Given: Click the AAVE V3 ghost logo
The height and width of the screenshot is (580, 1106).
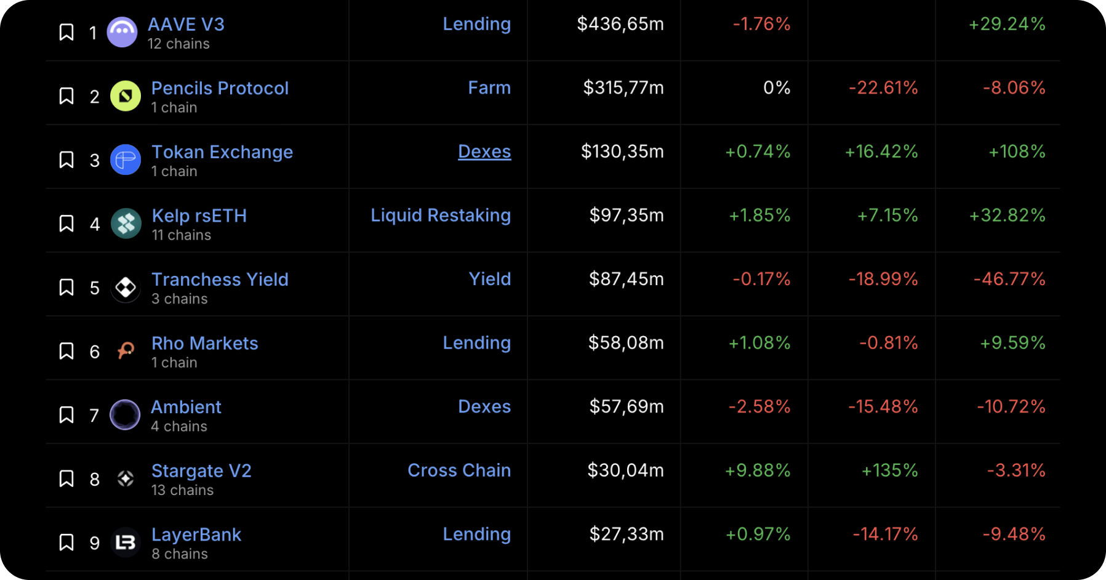Looking at the screenshot, I should click(122, 32).
